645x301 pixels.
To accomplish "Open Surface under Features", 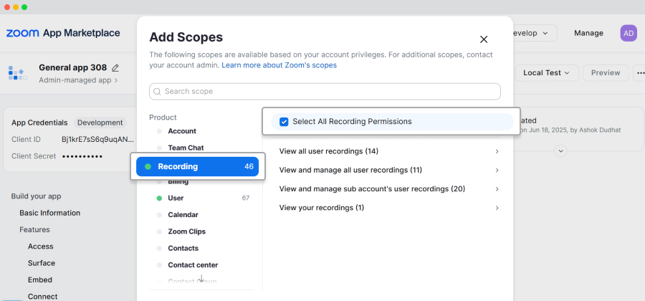I will [41, 263].
